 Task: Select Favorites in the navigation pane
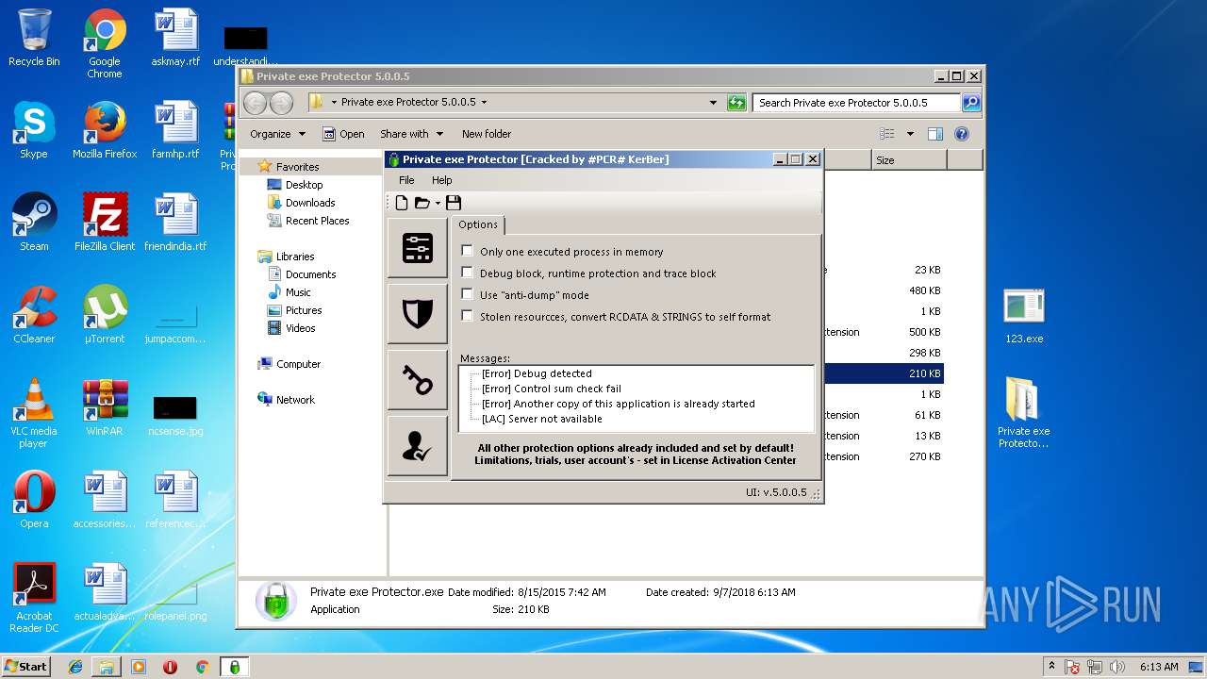tap(297, 166)
